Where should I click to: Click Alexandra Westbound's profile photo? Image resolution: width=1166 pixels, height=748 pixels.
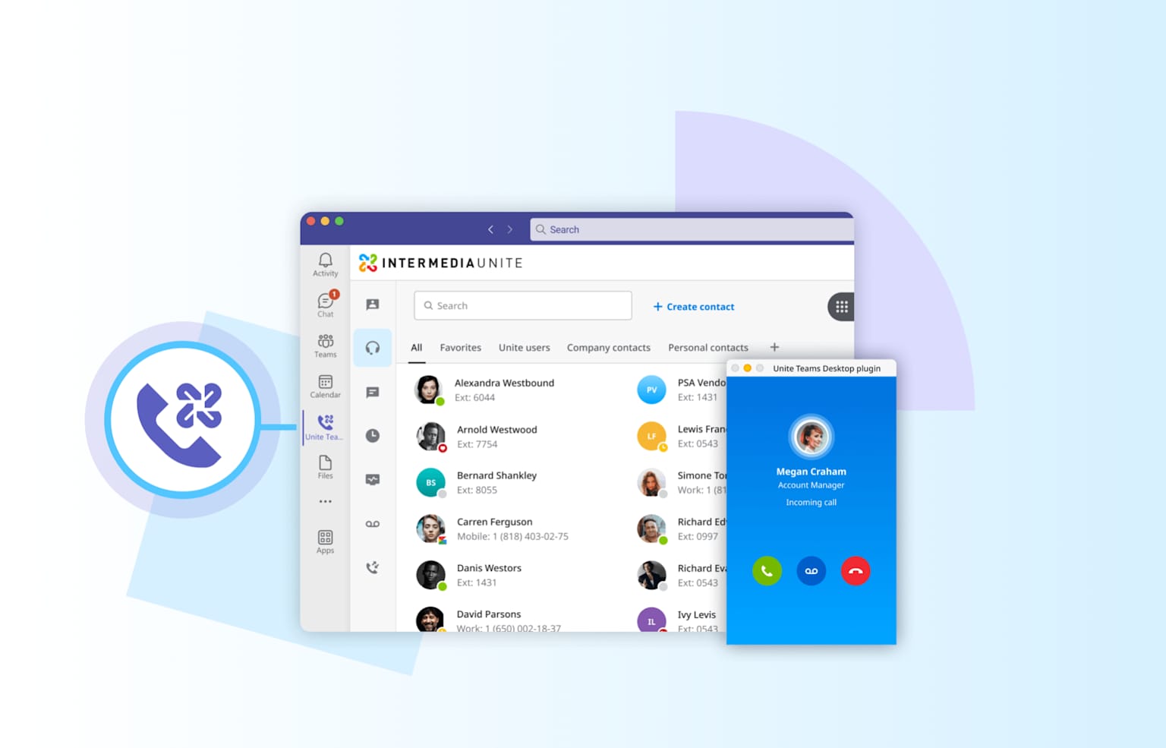click(429, 390)
